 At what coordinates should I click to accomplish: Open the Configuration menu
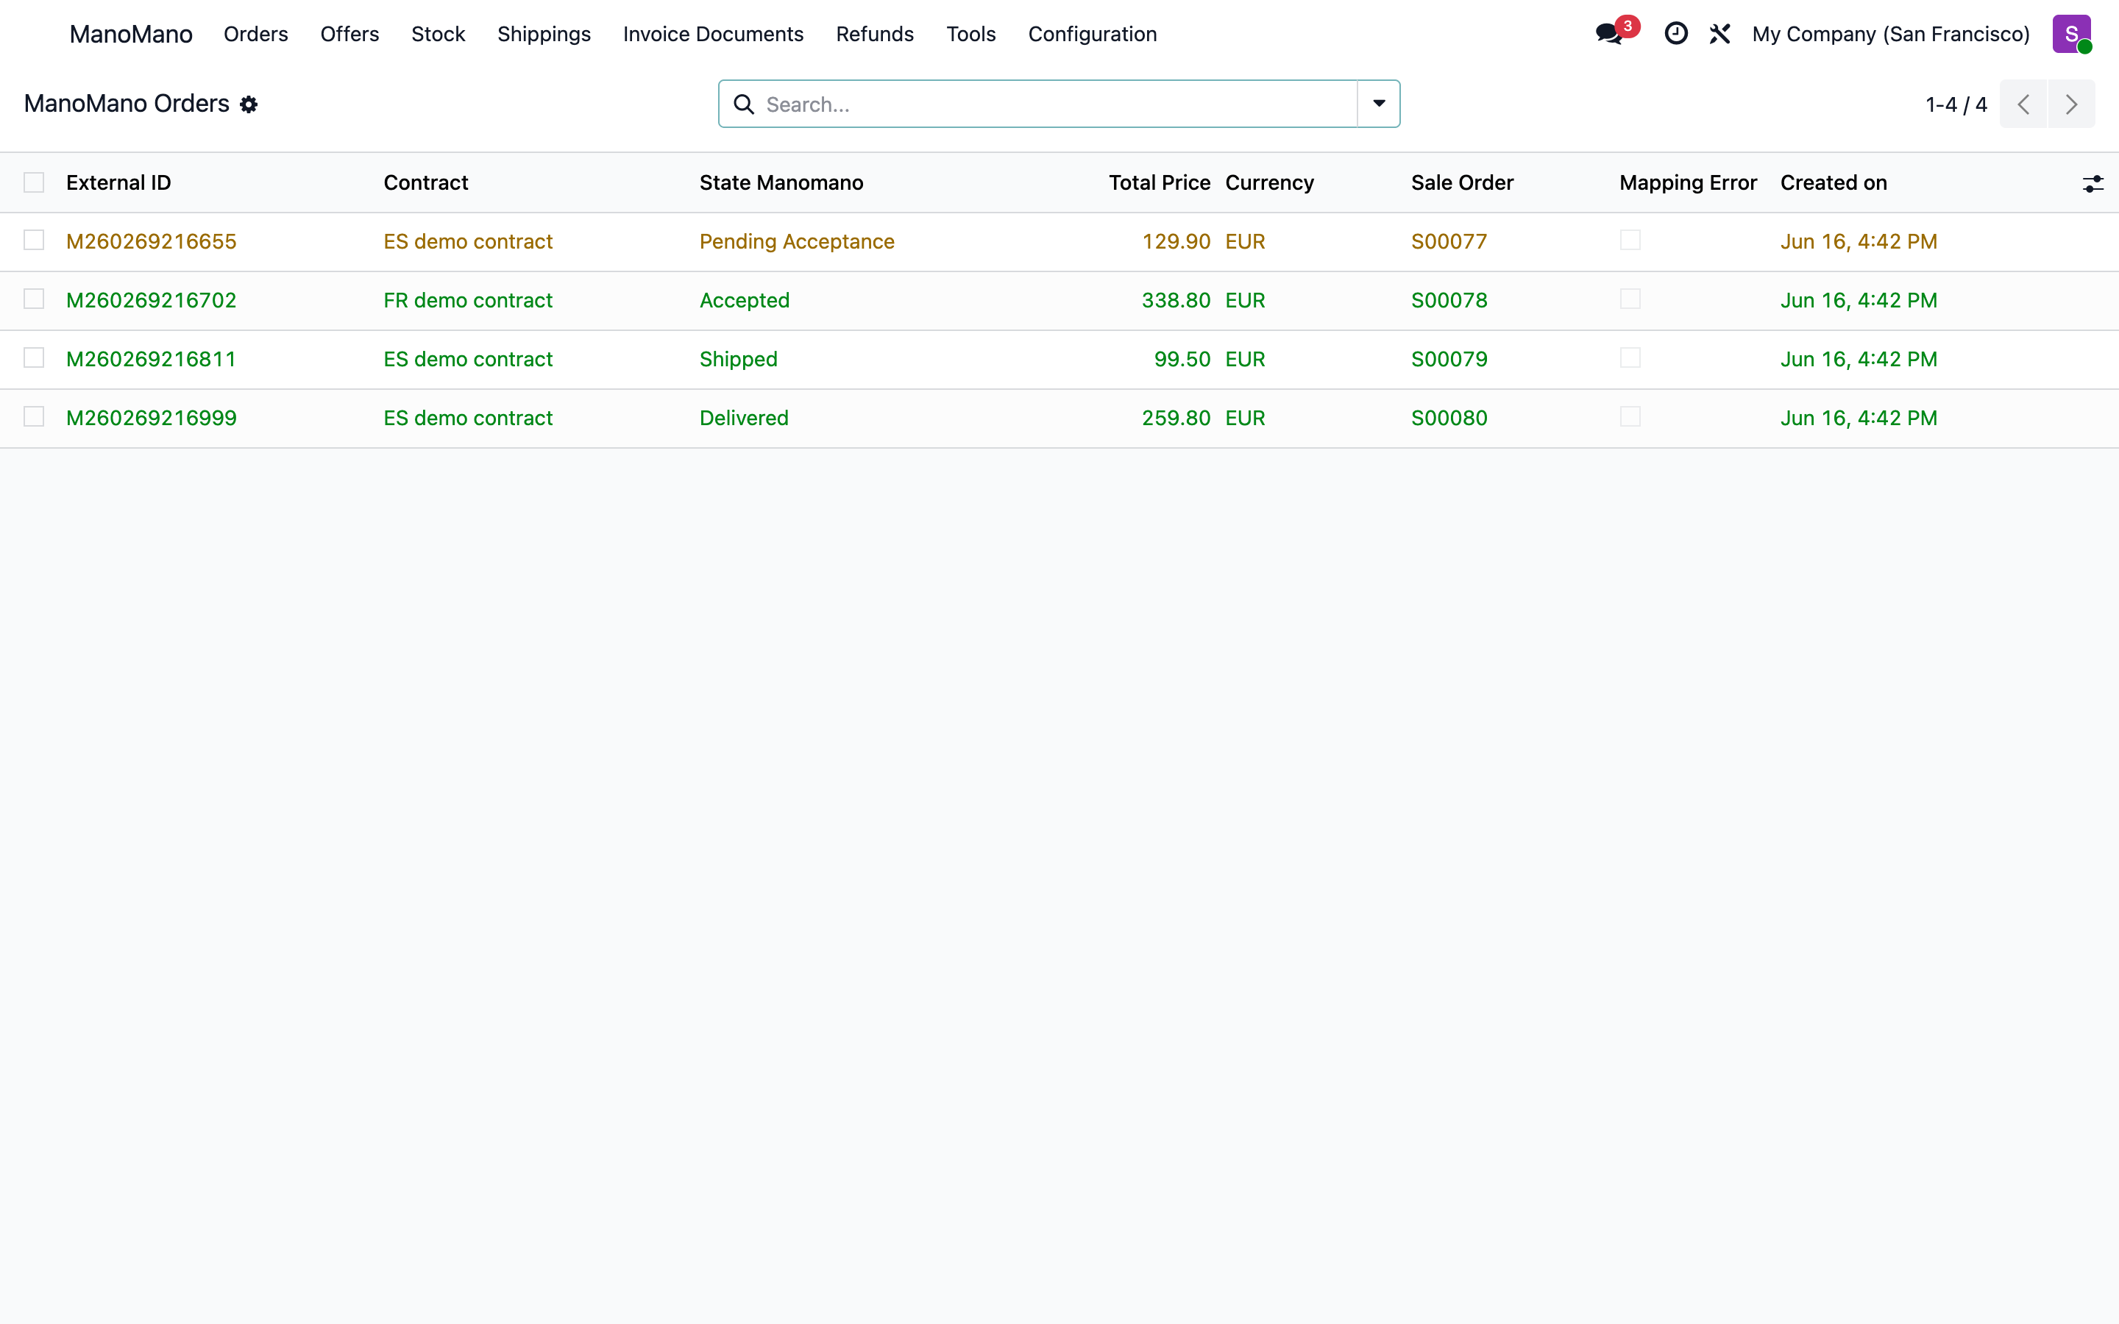click(1092, 34)
